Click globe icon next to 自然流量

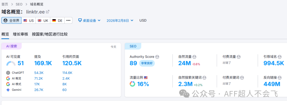coord(194,57)
